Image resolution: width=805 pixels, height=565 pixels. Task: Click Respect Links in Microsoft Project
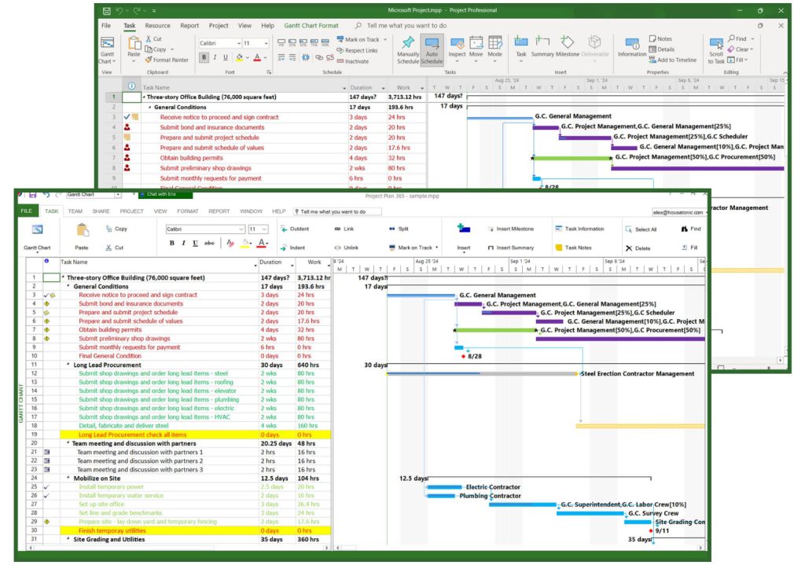click(358, 50)
